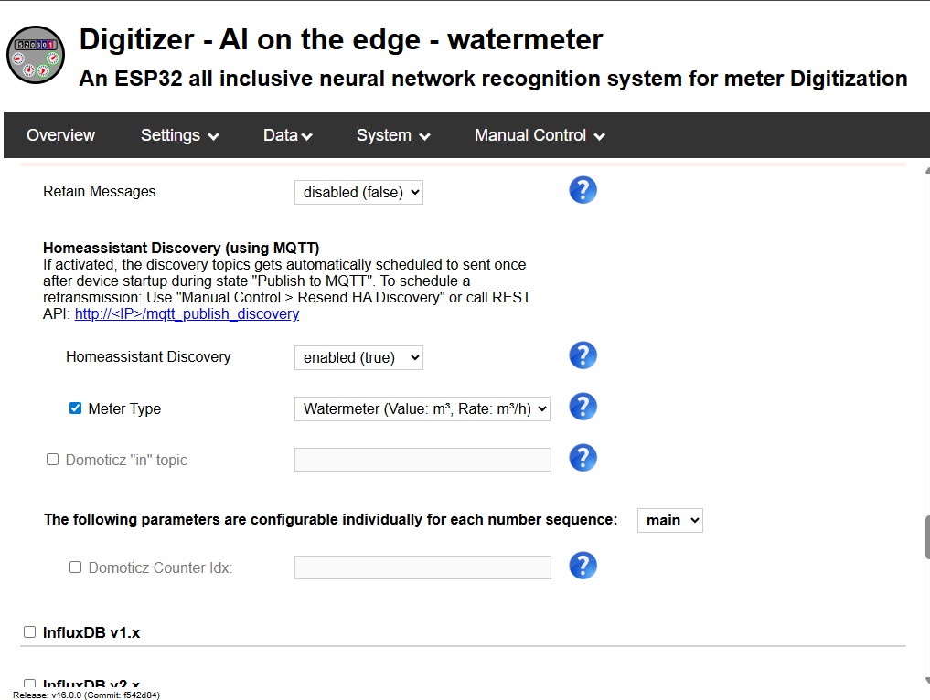This screenshot has width=930, height=700.
Task: Open the Homeassistant Discovery enabled dropdown
Action: (358, 357)
